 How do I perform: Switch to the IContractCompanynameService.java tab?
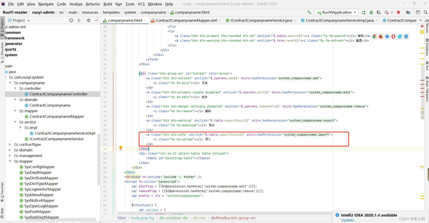(261, 20)
